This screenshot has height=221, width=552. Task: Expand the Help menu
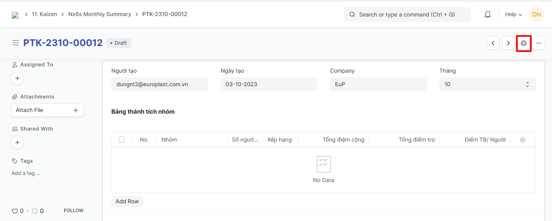pyautogui.click(x=513, y=14)
